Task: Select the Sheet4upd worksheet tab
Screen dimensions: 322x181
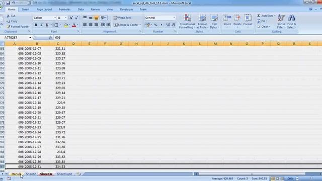Action: pyautogui.click(x=64, y=174)
